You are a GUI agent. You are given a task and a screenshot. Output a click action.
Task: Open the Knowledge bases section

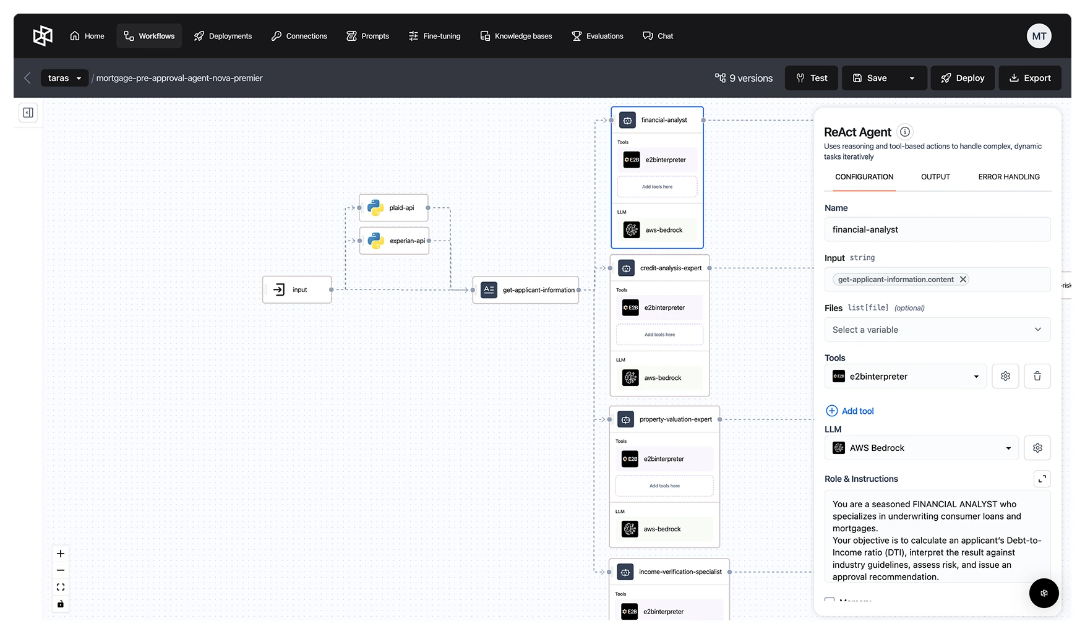(516, 36)
